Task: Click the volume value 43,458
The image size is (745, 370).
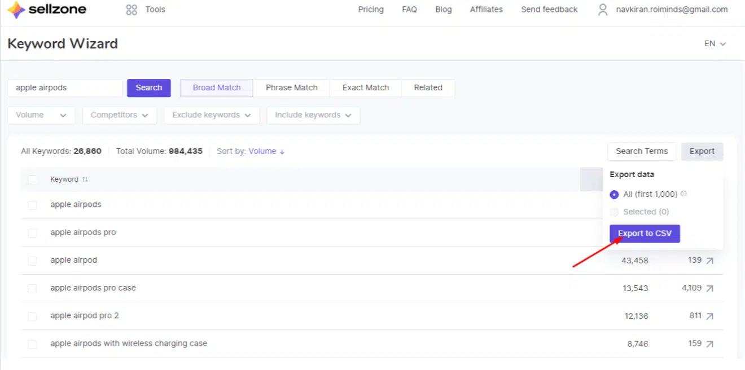Action: tap(635, 261)
